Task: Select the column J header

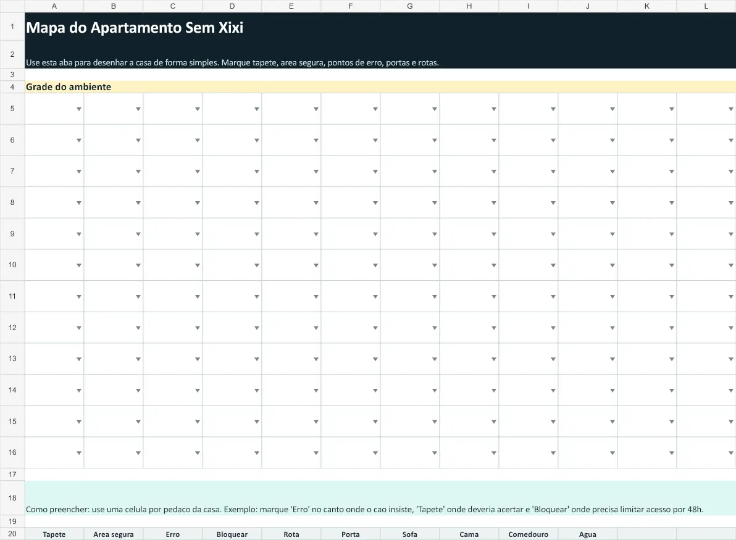Action: (588, 6)
